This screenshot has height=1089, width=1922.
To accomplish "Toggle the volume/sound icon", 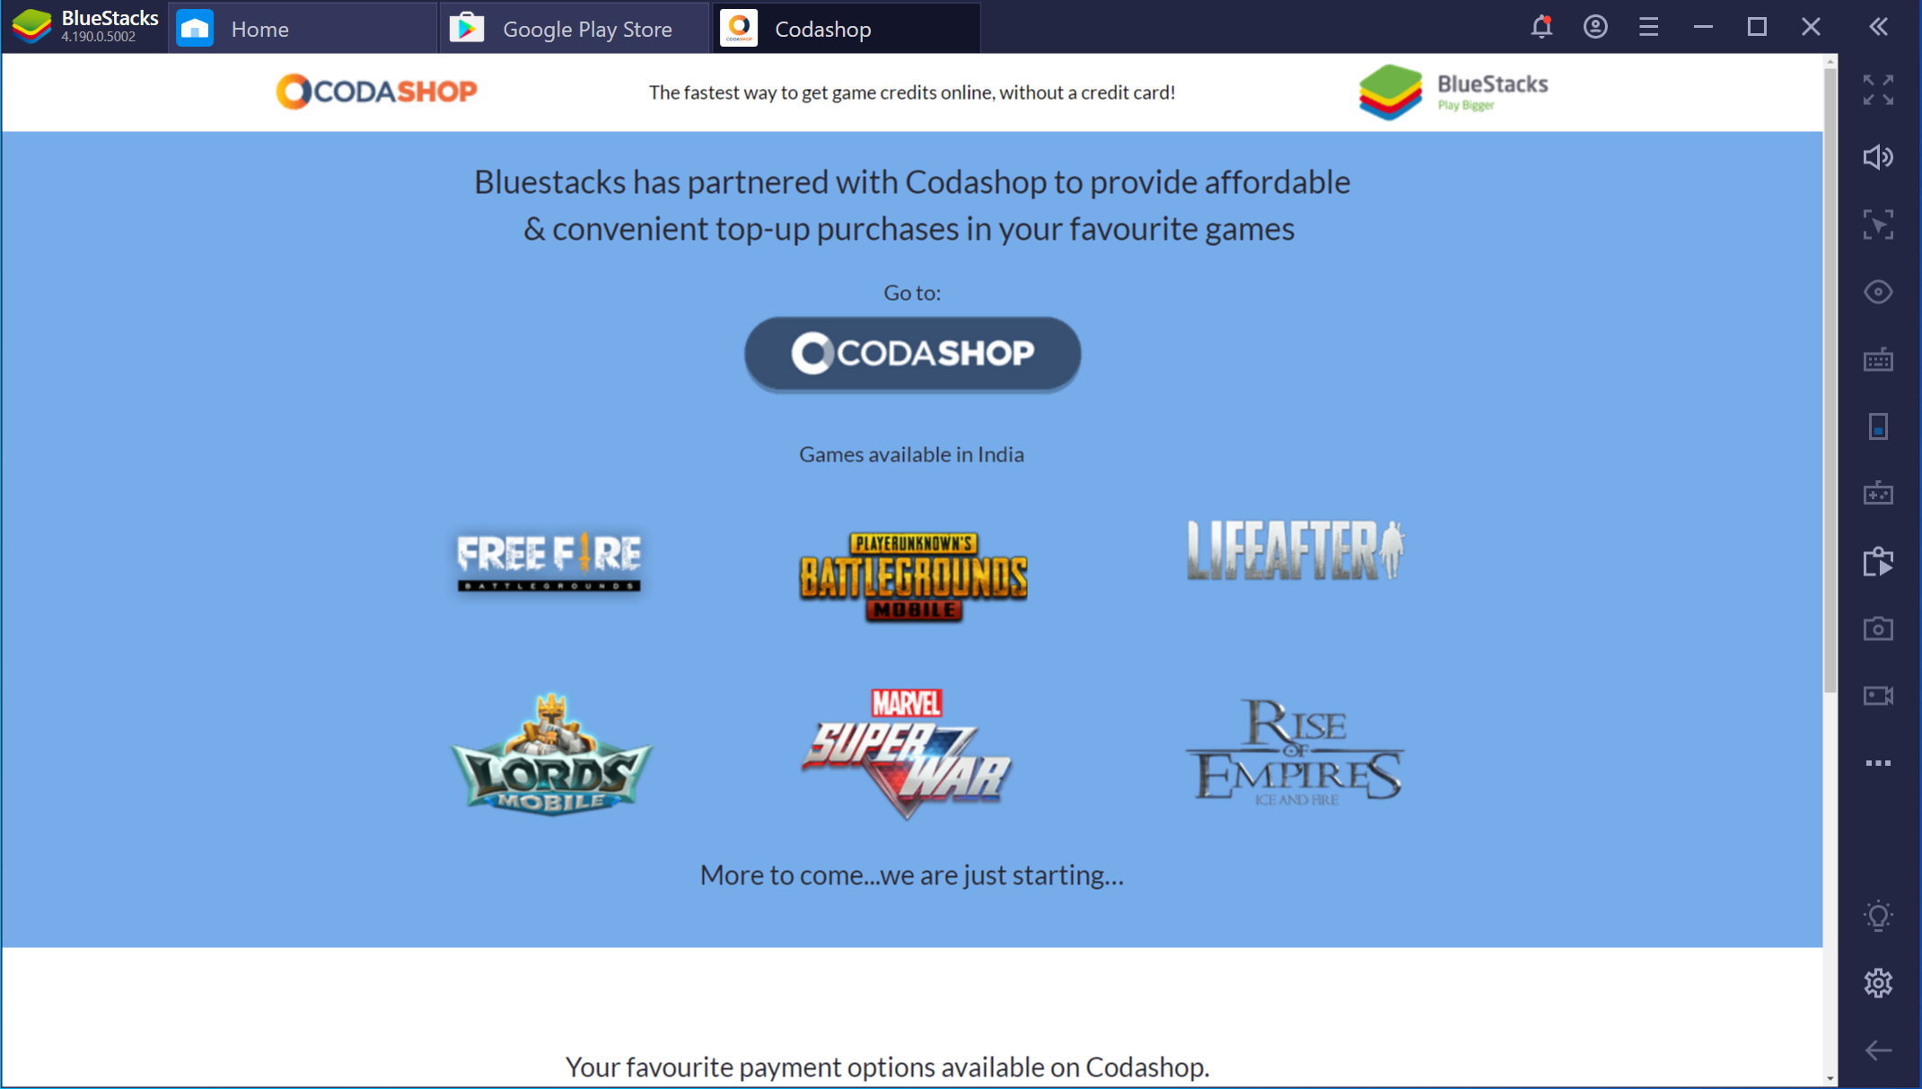I will tap(1883, 154).
